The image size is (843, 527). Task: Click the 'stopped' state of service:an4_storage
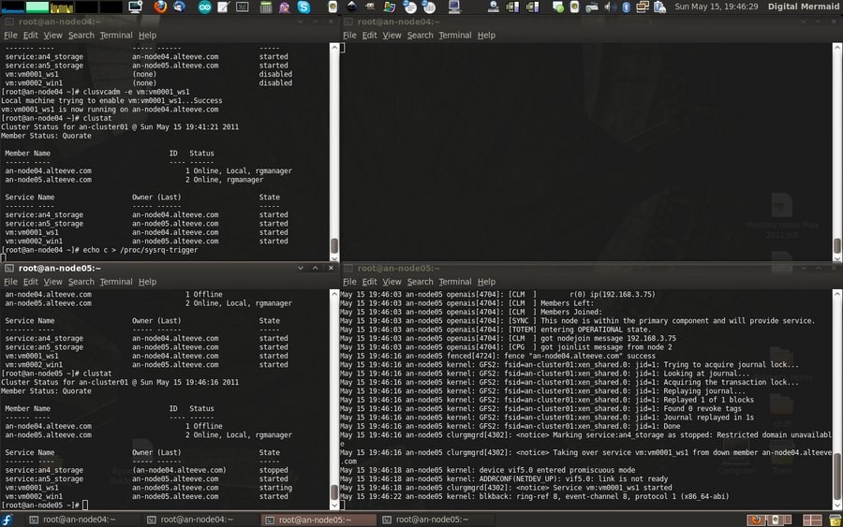274,470
